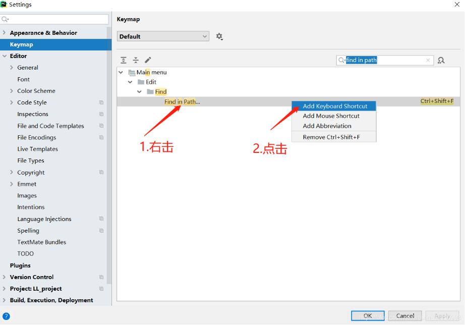
Task: Expand Build, Execution, Deployment section
Action: tap(4, 300)
